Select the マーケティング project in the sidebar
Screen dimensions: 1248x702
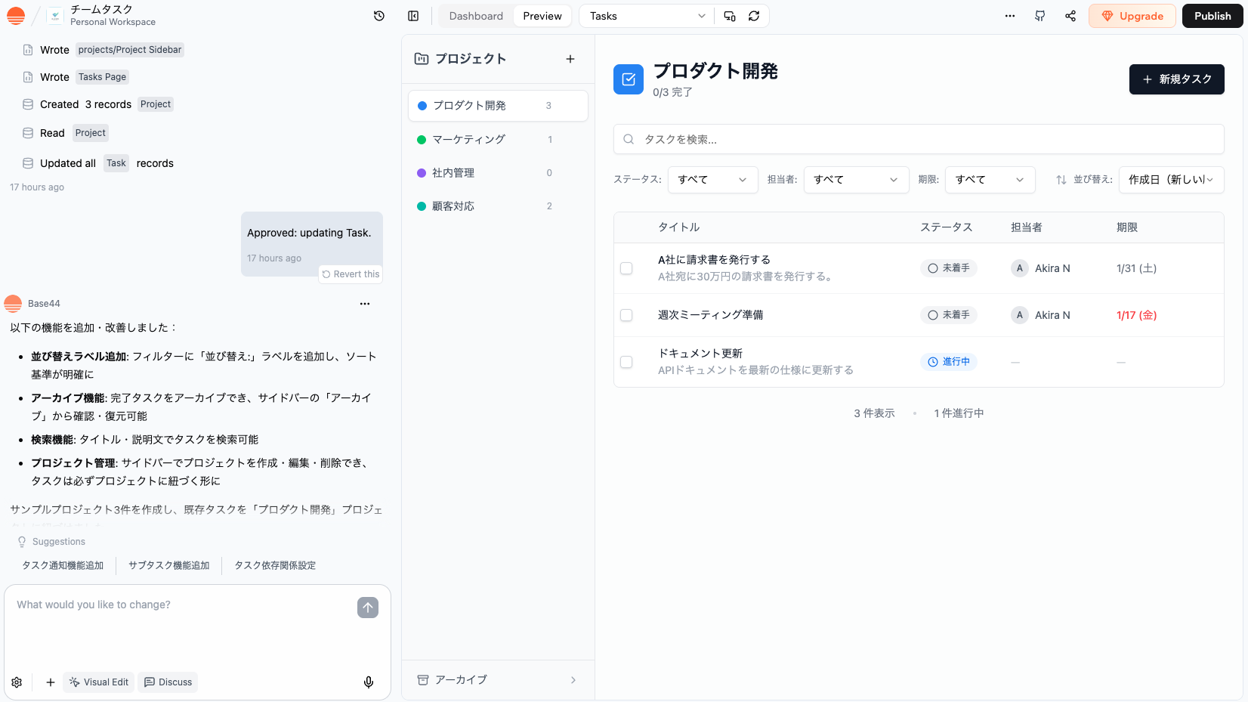click(468, 140)
